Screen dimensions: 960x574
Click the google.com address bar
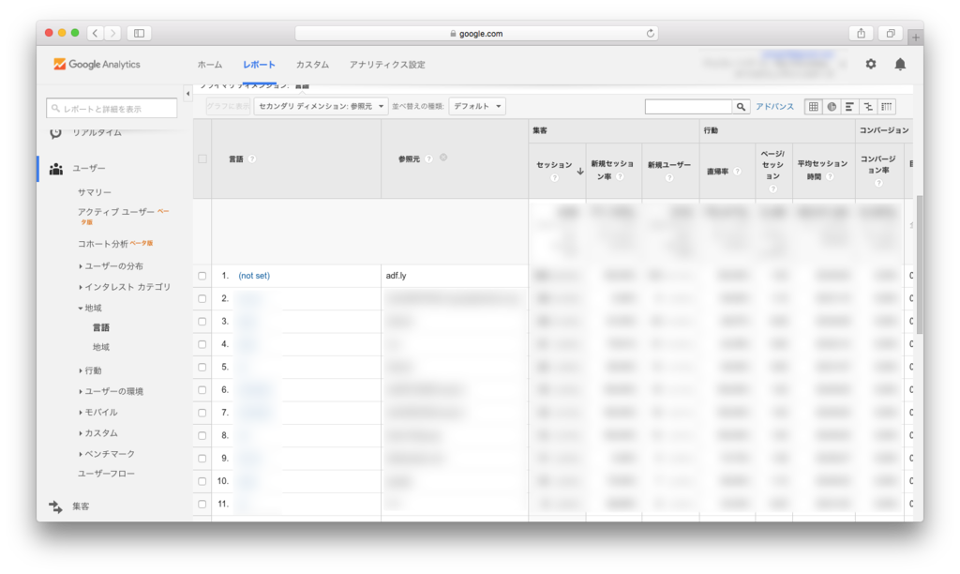[x=476, y=33]
